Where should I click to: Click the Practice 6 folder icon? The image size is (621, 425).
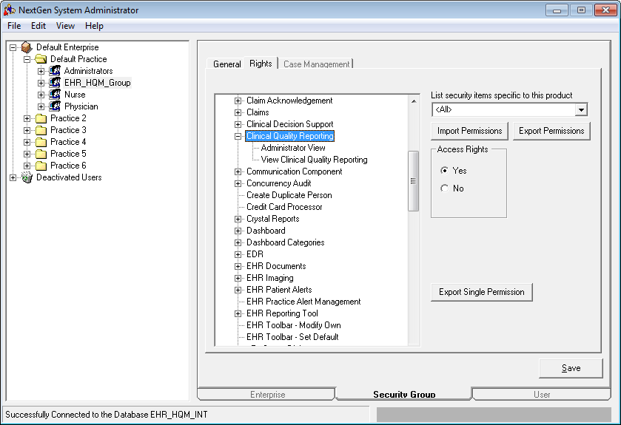(x=41, y=166)
